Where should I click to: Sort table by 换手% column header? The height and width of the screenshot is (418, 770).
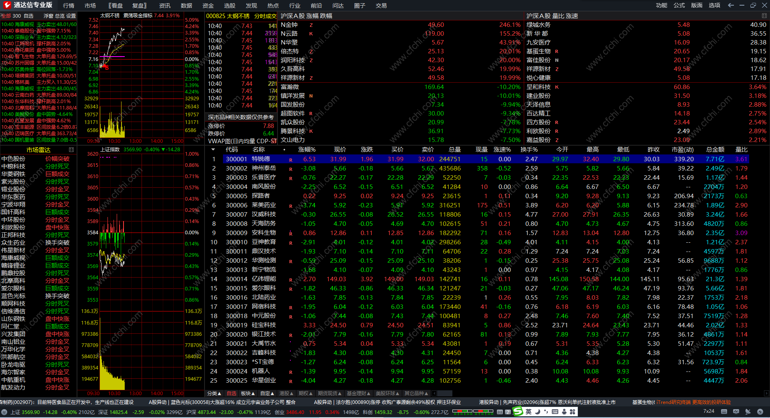click(529, 150)
